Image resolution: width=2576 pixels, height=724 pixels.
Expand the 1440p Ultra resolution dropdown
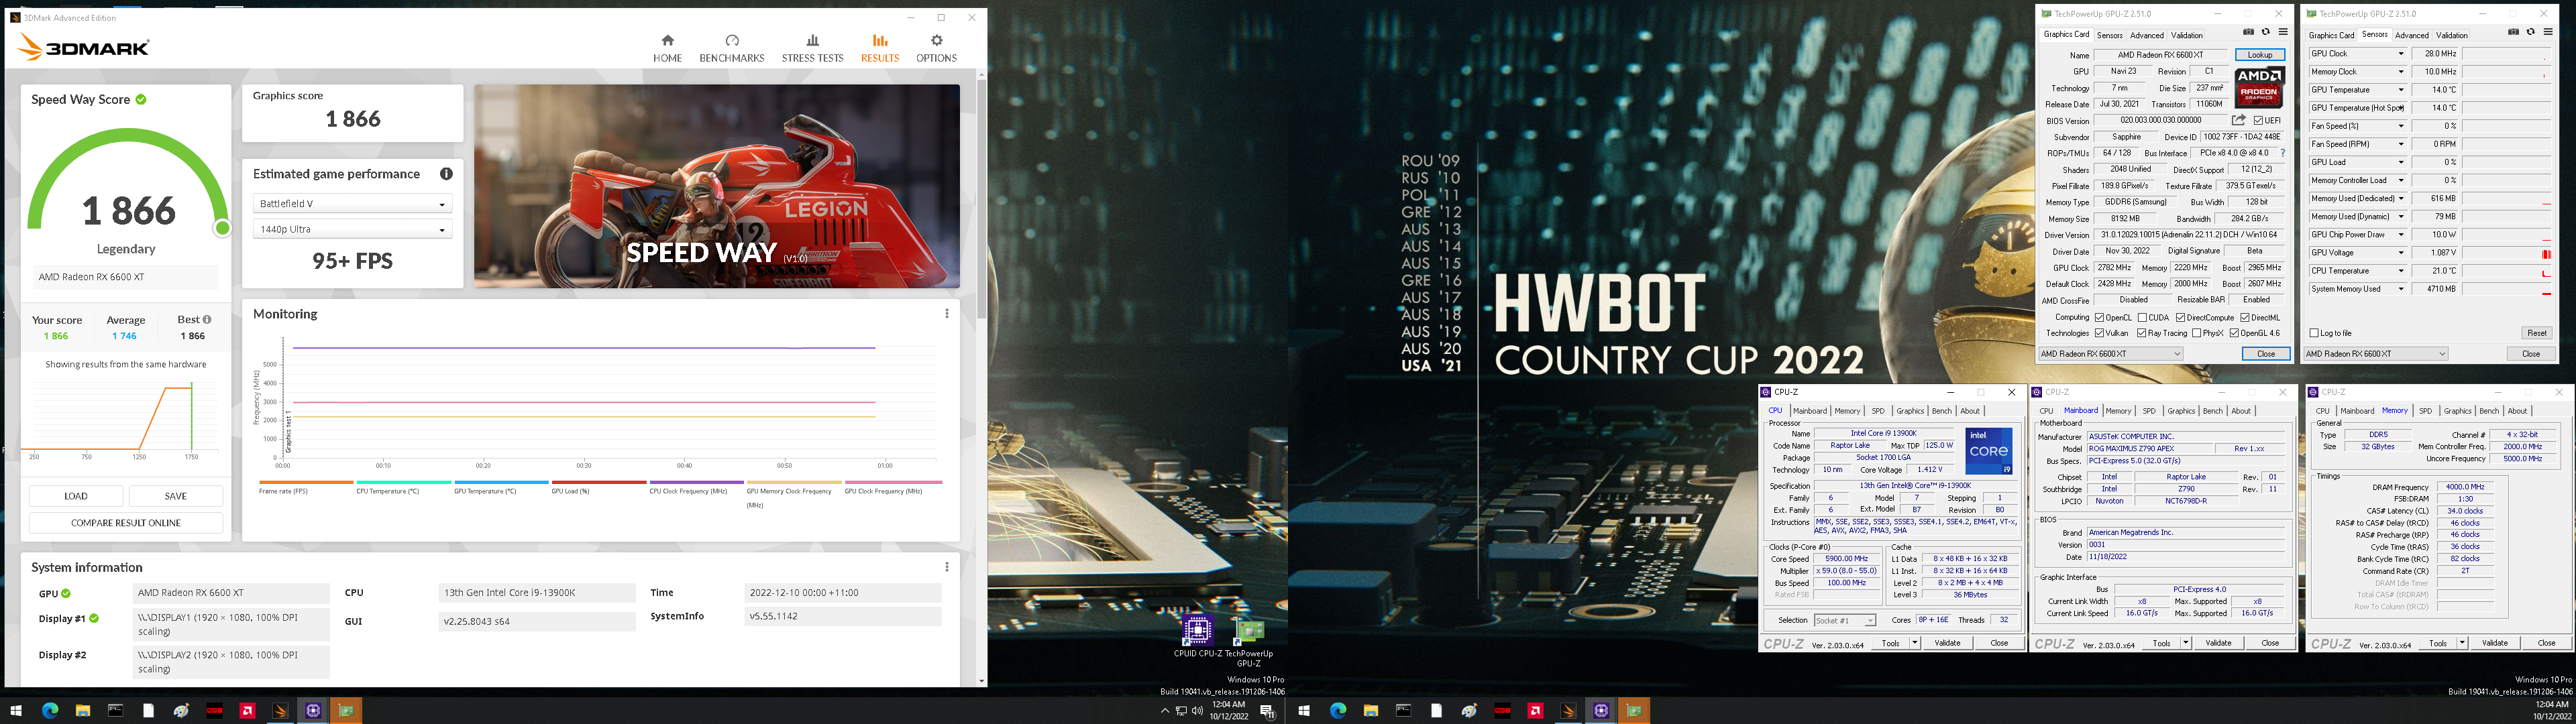(x=352, y=229)
